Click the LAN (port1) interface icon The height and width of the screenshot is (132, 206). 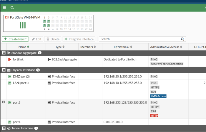(10, 83)
